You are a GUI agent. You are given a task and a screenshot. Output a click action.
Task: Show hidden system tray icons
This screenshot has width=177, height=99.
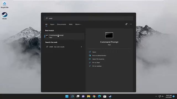coord(156,97)
